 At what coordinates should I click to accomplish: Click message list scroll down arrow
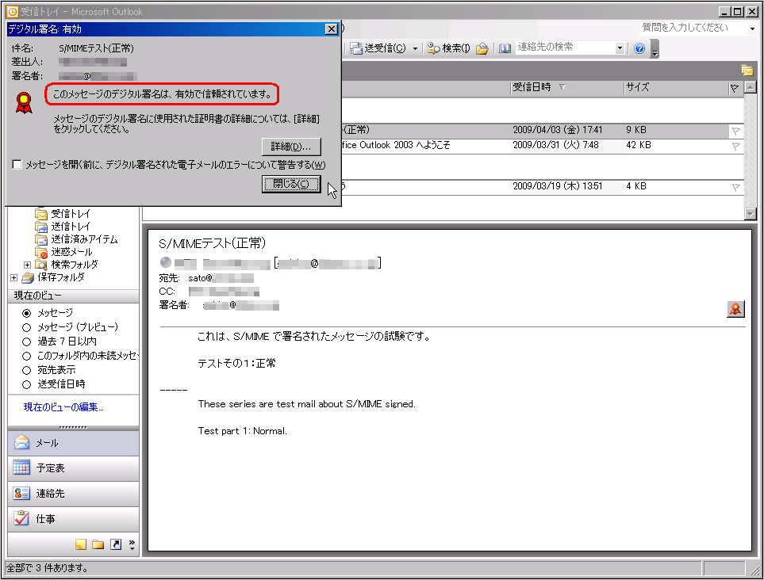pyautogui.click(x=751, y=214)
